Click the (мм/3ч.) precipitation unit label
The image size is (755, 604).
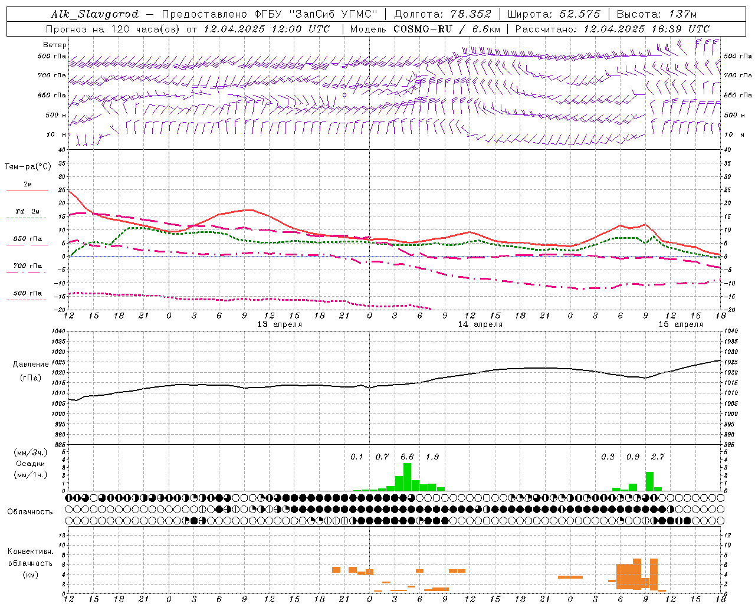(x=31, y=452)
